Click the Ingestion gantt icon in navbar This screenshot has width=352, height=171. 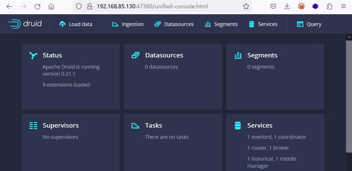click(115, 24)
